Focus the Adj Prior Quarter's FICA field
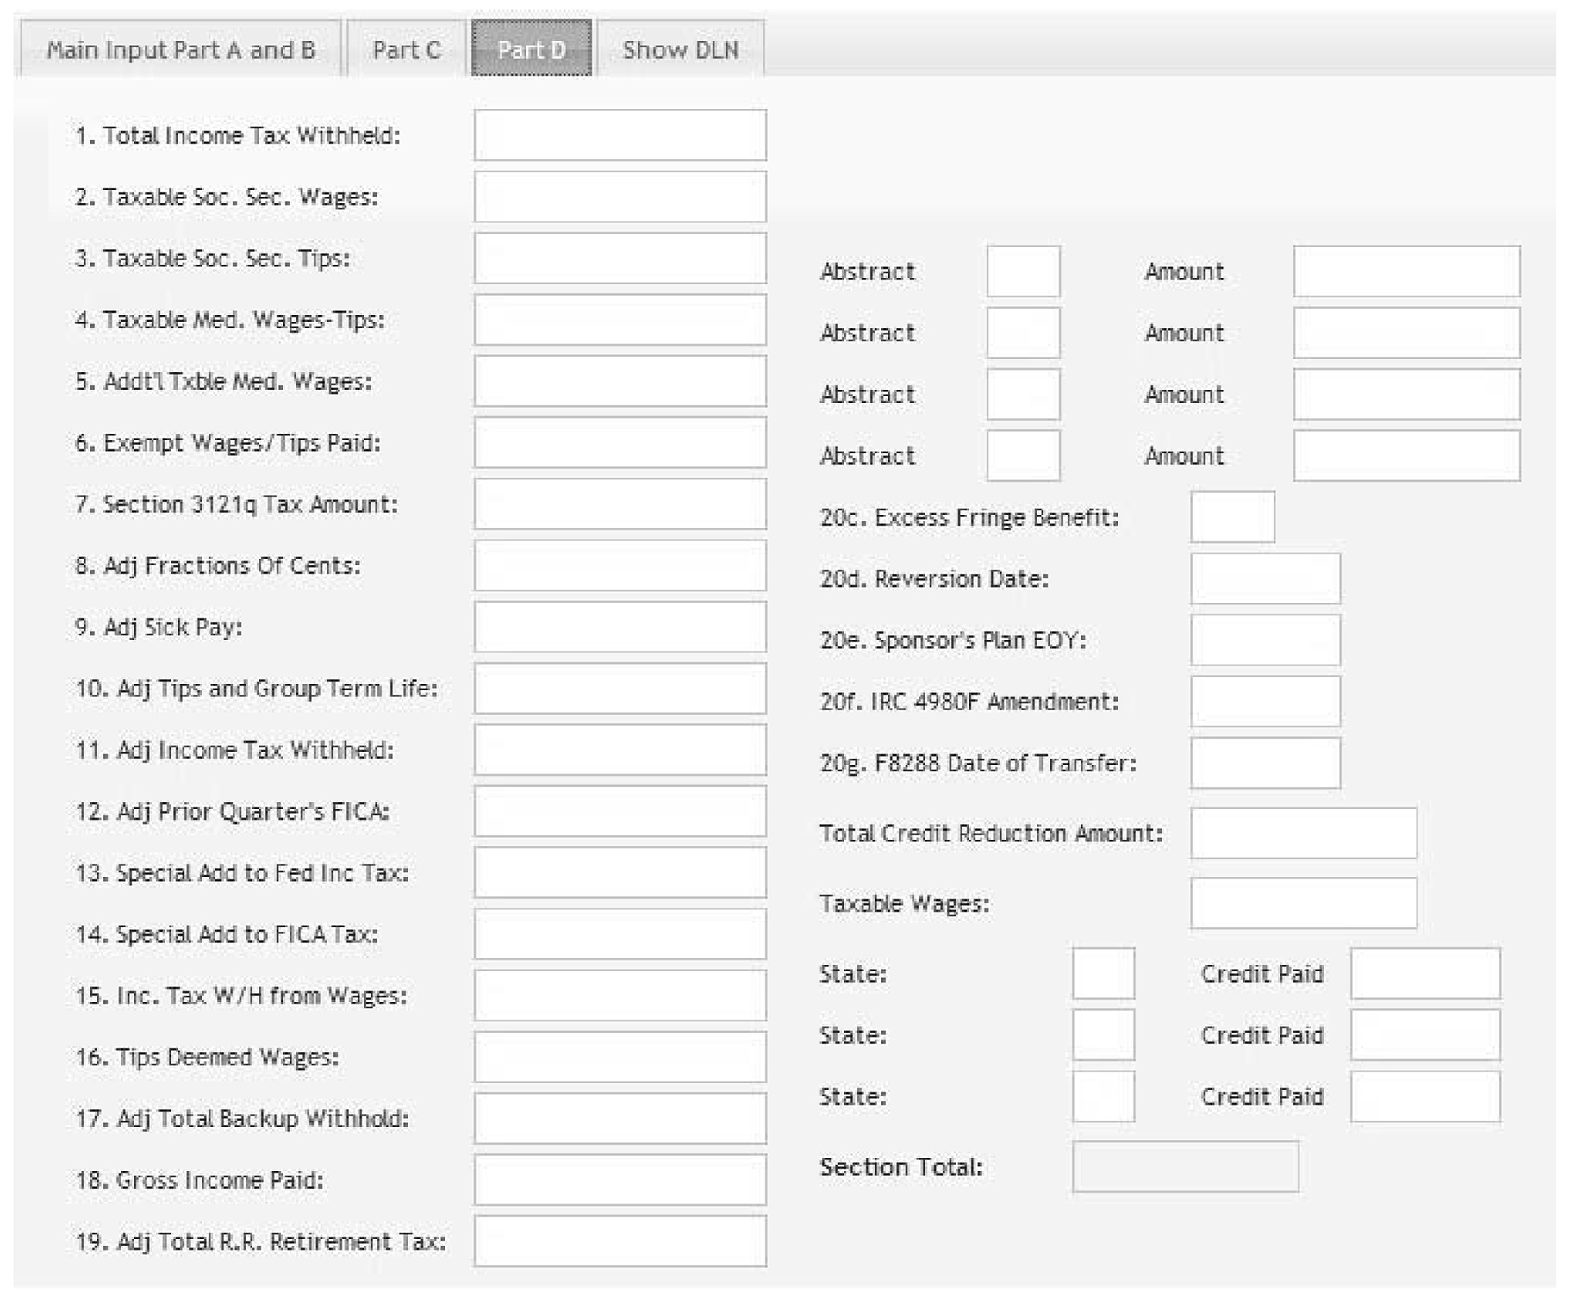 tap(620, 811)
